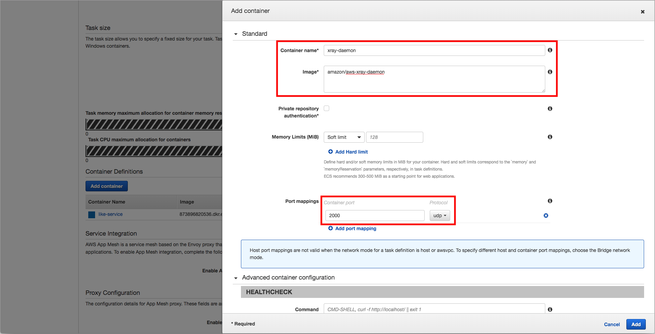
Task: Click the 873896820536.dkr image cell
Action: [201, 214]
